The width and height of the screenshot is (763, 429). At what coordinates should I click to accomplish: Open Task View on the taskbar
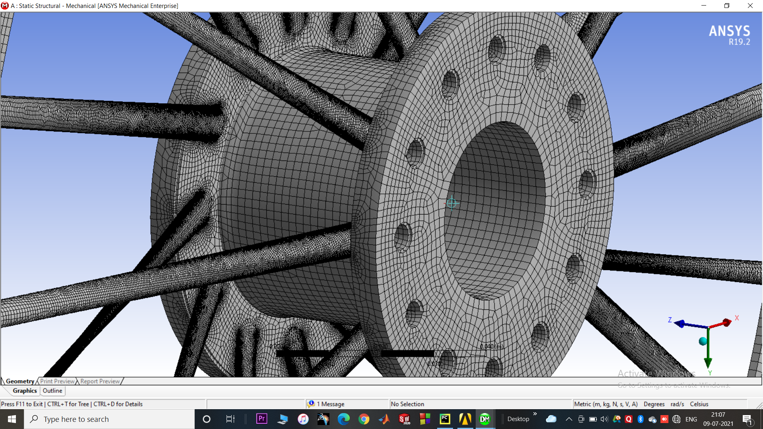pos(230,419)
